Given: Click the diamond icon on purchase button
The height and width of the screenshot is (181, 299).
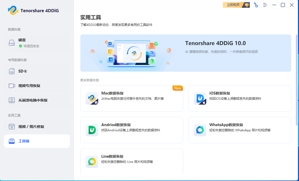Looking at the screenshot, I should coord(247,5).
